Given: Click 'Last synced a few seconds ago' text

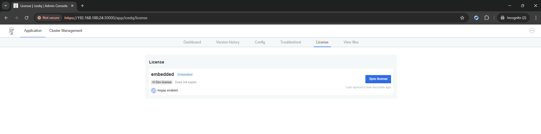Looking at the screenshot, I should coord(368,87).
